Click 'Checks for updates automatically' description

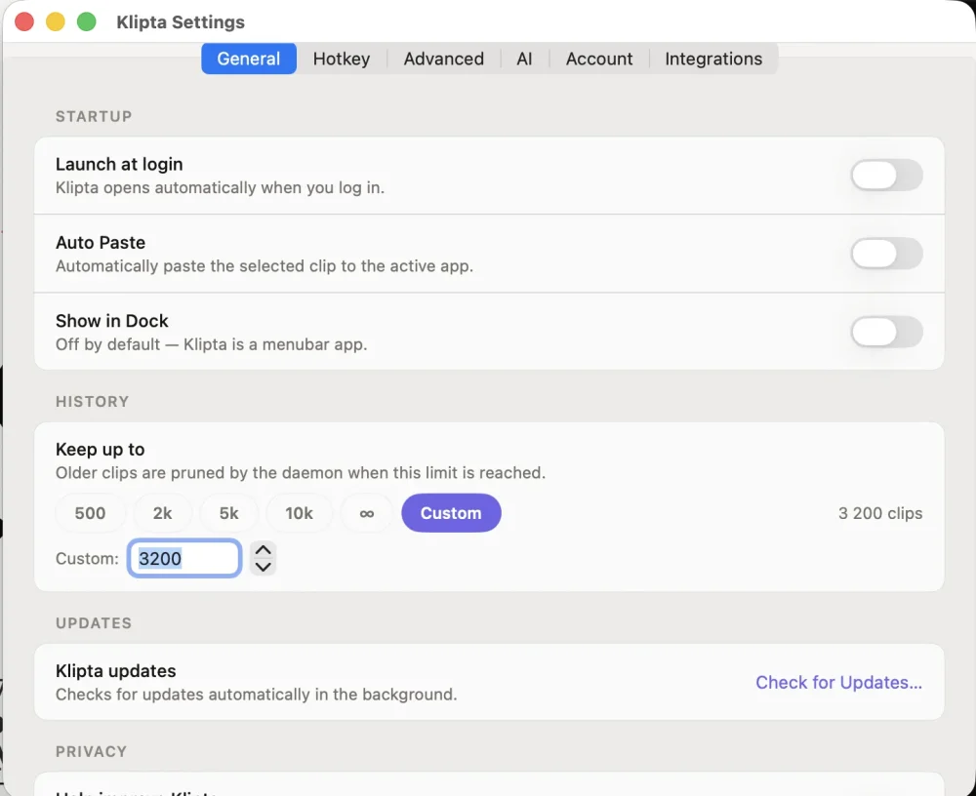tap(257, 695)
